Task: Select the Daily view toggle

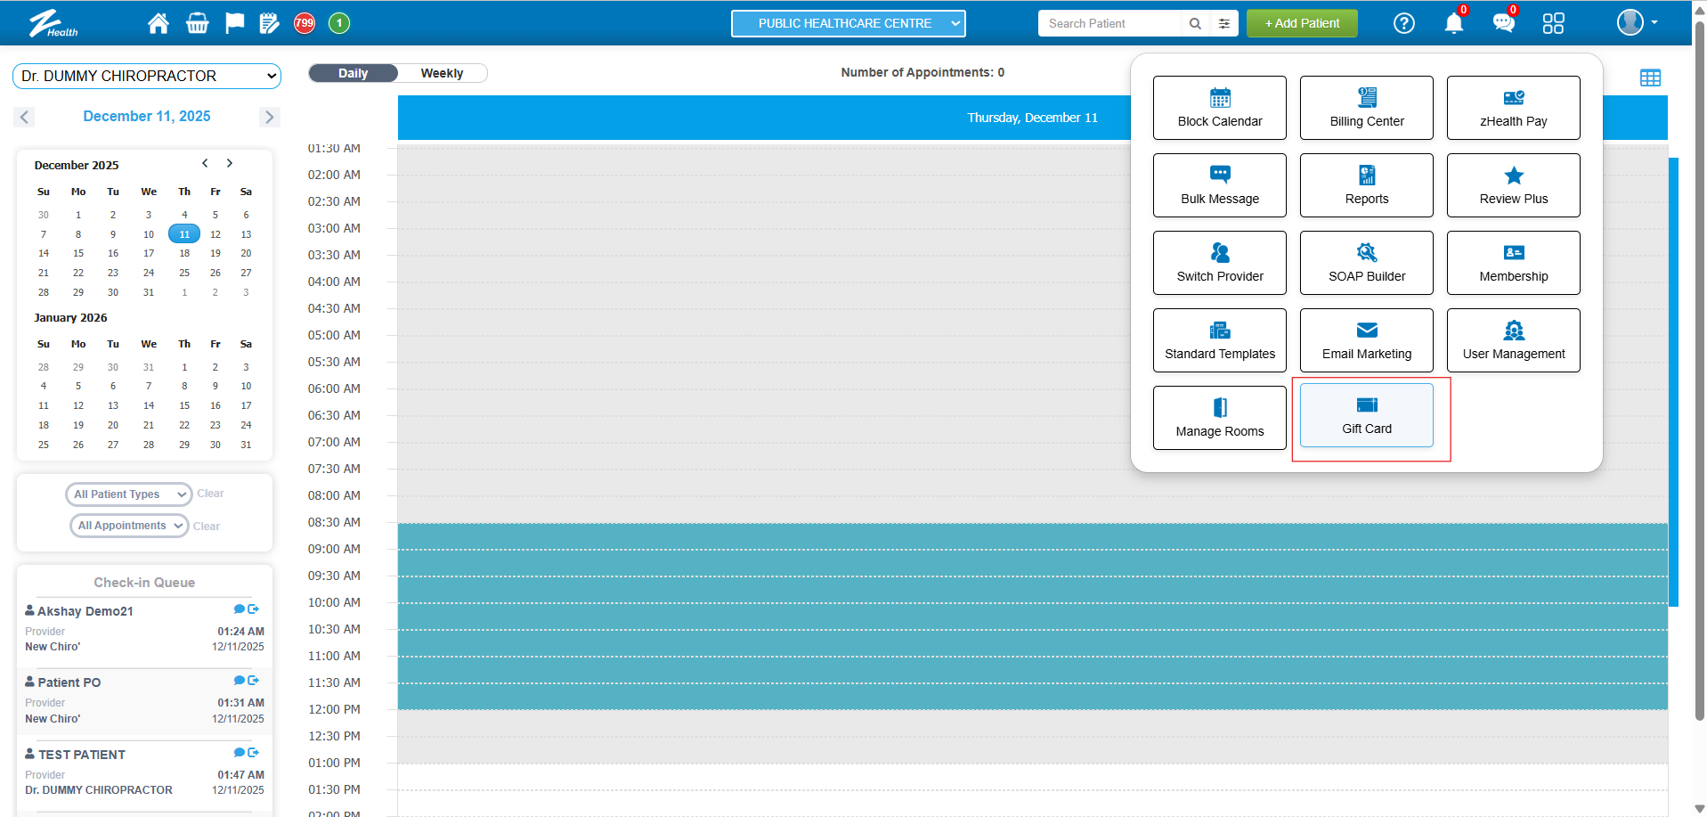Action: click(x=354, y=73)
